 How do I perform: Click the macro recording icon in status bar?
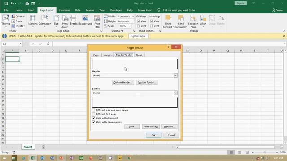(x=14, y=152)
